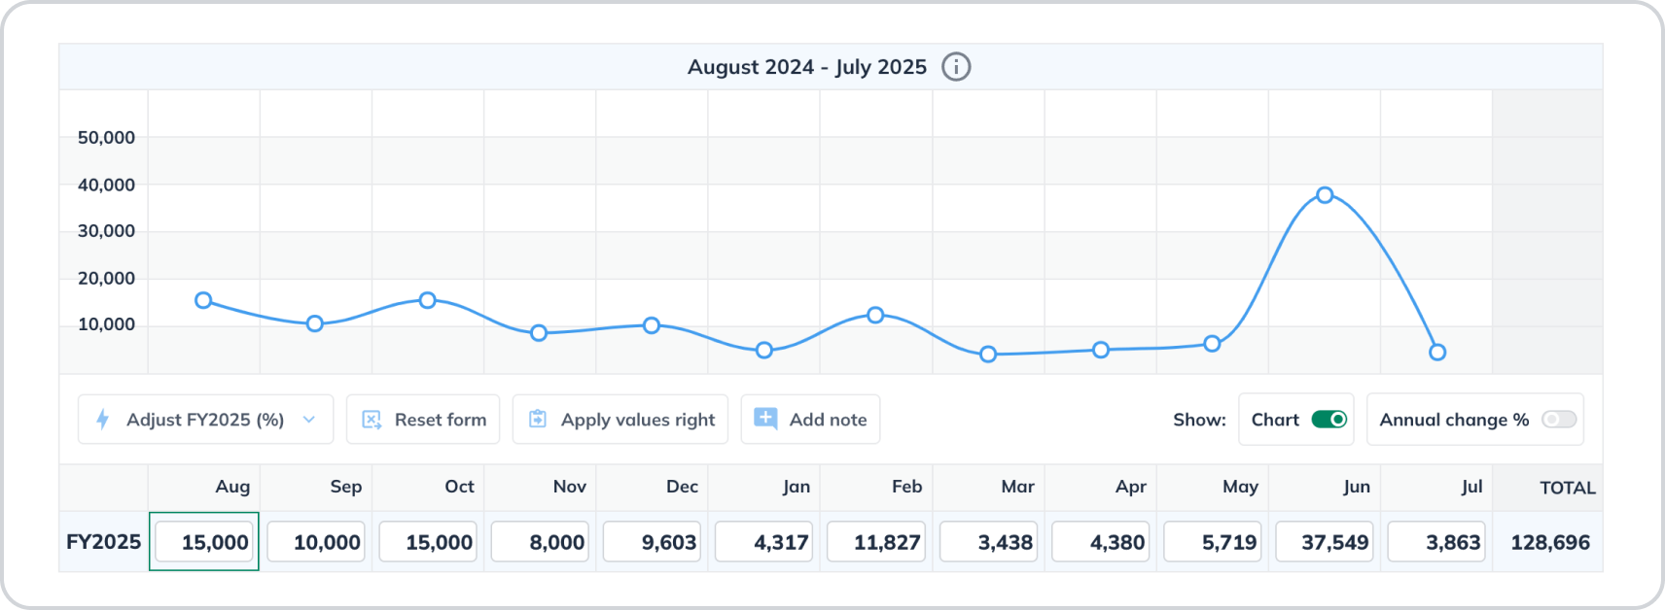The image size is (1665, 610).
Task: Click the Jul input showing 3,863
Action: pyautogui.click(x=1436, y=542)
